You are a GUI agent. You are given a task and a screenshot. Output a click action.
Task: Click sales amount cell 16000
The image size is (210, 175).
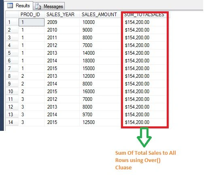pyautogui.click(x=100, y=92)
